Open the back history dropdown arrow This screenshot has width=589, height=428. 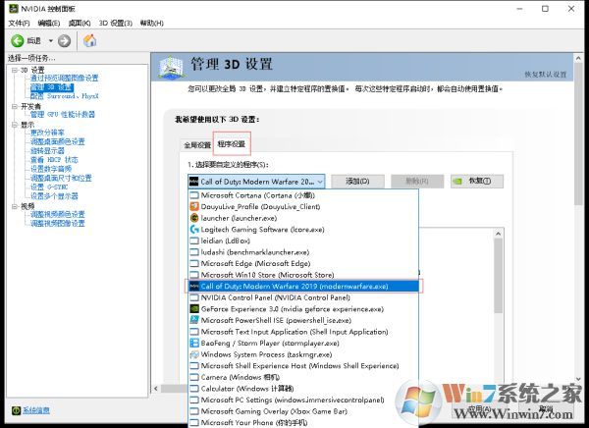point(51,40)
